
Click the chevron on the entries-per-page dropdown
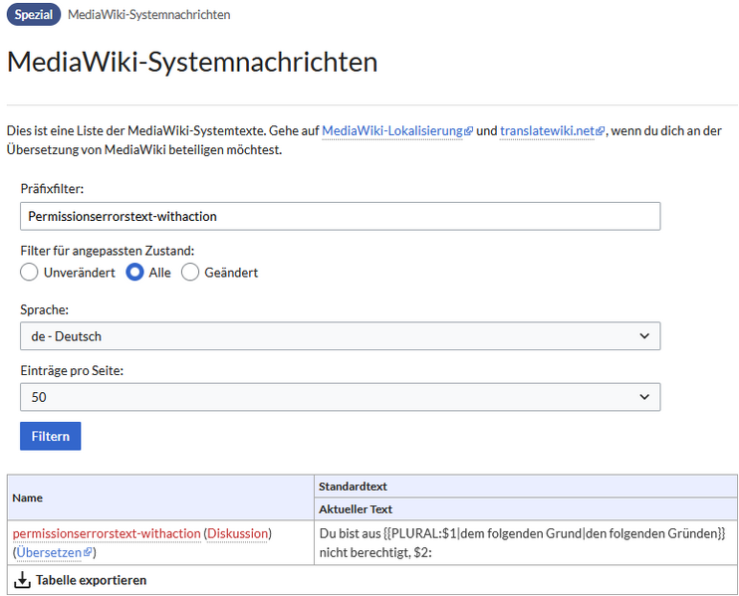pos(642,397)
